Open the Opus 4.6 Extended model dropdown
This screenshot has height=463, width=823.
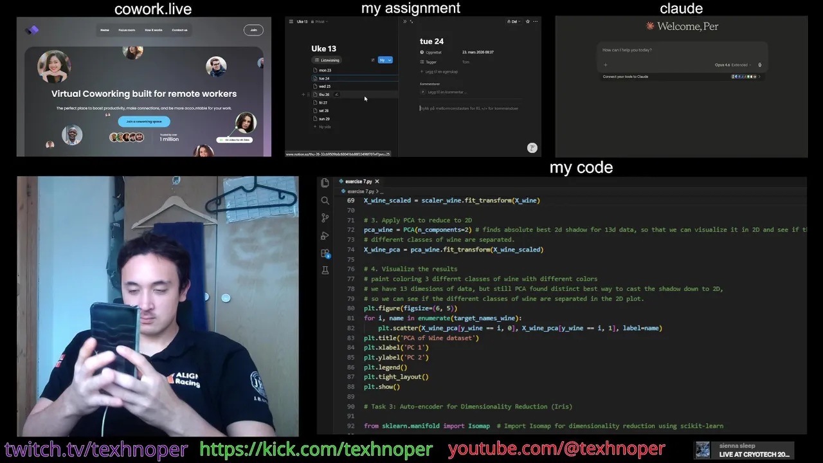pos(733,65)
